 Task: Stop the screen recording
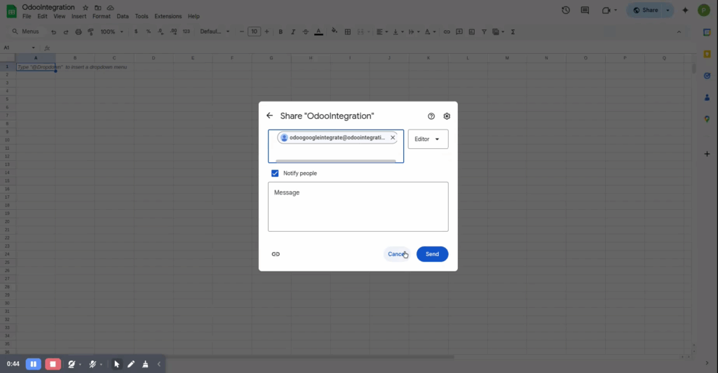(x=53, y=365)
